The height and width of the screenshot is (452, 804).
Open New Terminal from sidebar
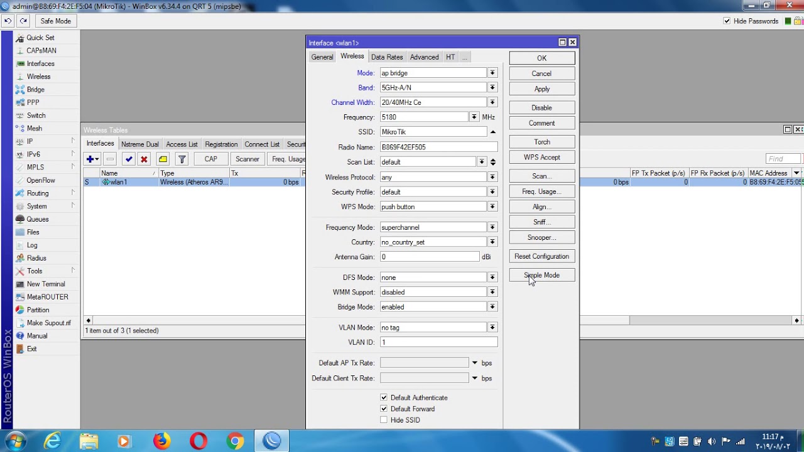tap(46, 284)
